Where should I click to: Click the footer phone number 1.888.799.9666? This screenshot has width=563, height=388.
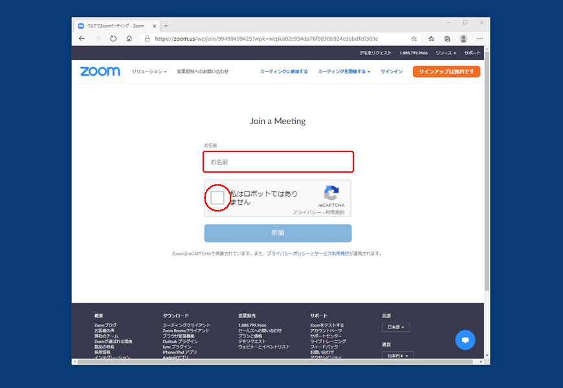(252, 325)
